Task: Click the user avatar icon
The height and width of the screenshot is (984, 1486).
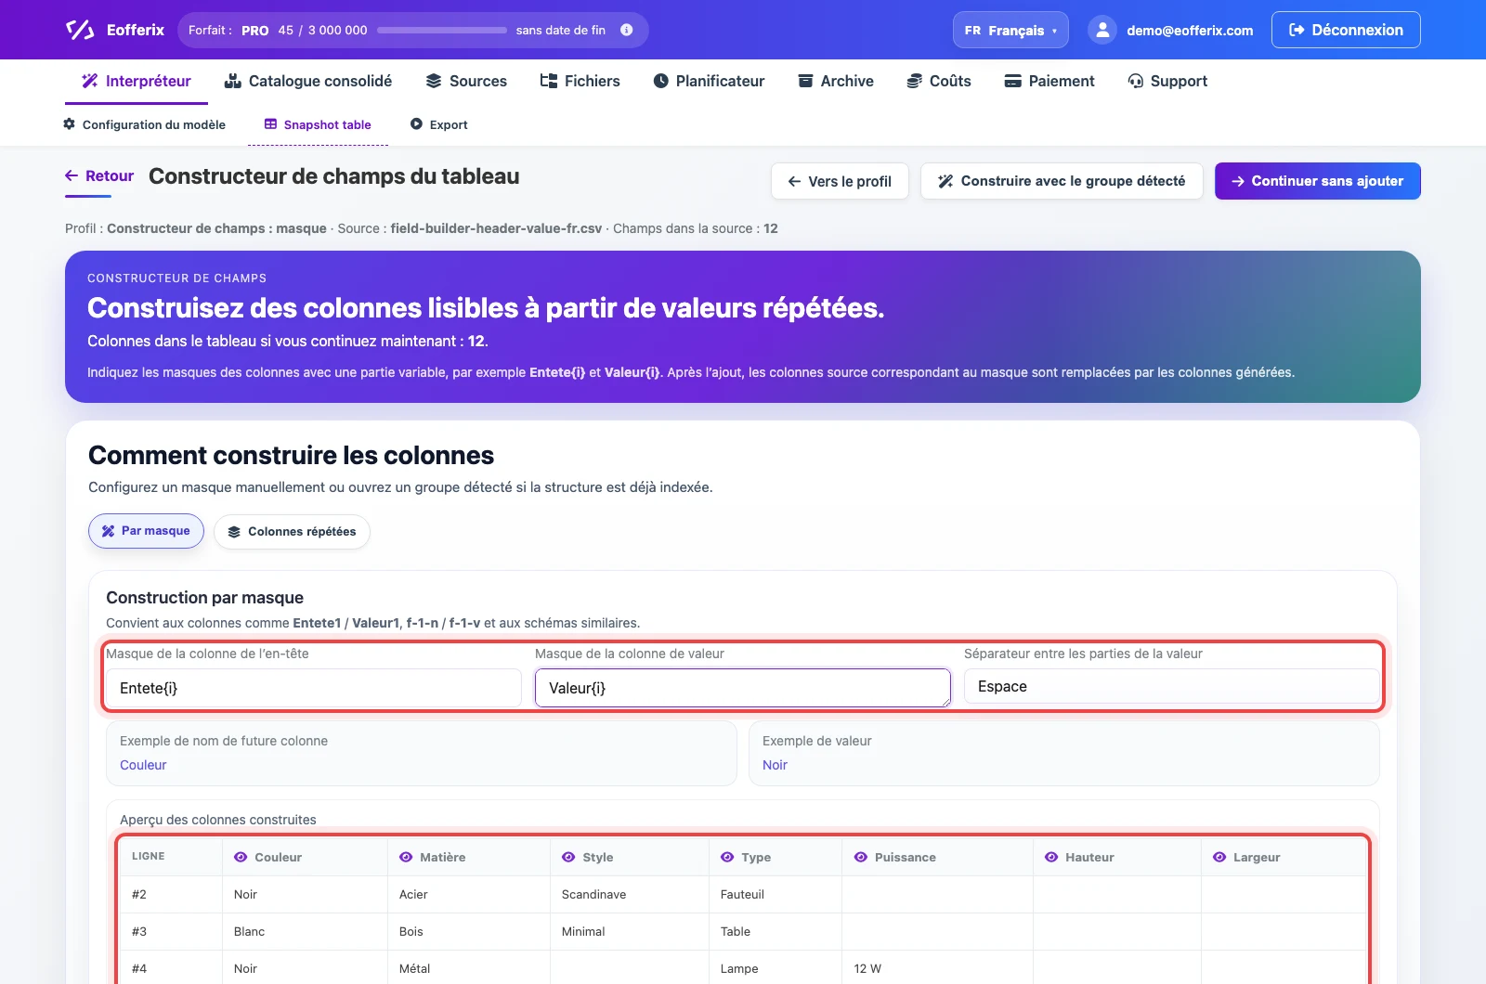Action: [x=1102, y=30]
